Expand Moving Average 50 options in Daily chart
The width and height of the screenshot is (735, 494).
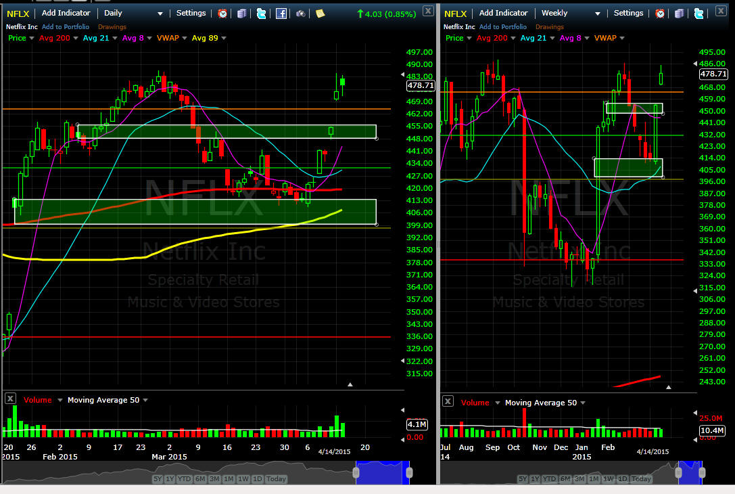coord(145,400)
